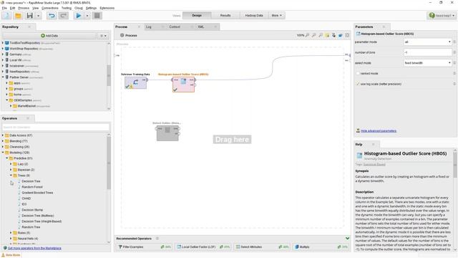Toggle the use log scale checkbox
458x258 pixels.
[358, 84]
